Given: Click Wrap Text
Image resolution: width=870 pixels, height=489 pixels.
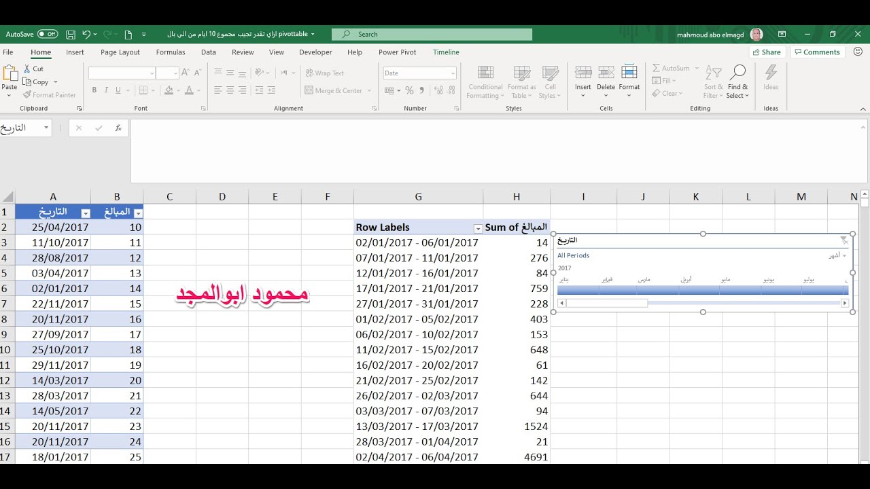Looking at the screenshot, I should coord(325,73).
